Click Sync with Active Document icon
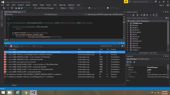170x95 pixels. (141, 15)
